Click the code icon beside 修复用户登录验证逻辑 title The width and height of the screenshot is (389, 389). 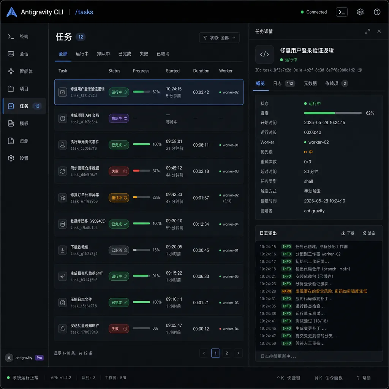tap(264, 54)
